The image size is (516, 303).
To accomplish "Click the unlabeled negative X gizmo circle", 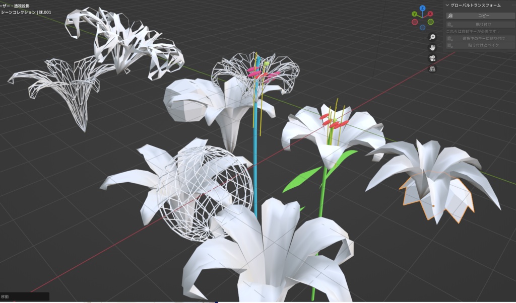I will (415, 22).
